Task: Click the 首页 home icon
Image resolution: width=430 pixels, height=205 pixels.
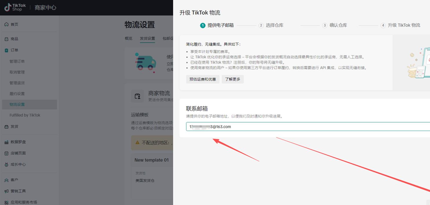Action: click(x=6, y=25)
